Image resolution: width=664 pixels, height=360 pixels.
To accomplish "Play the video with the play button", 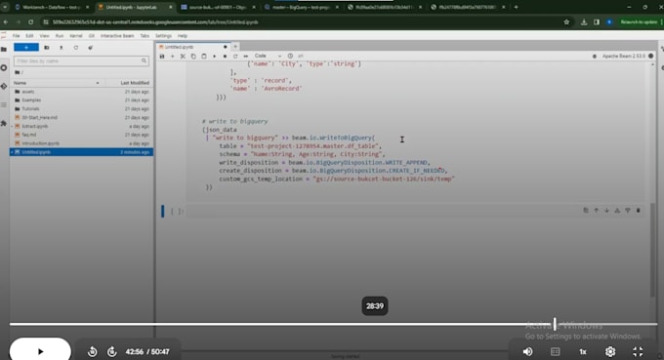I will [40, 351].
